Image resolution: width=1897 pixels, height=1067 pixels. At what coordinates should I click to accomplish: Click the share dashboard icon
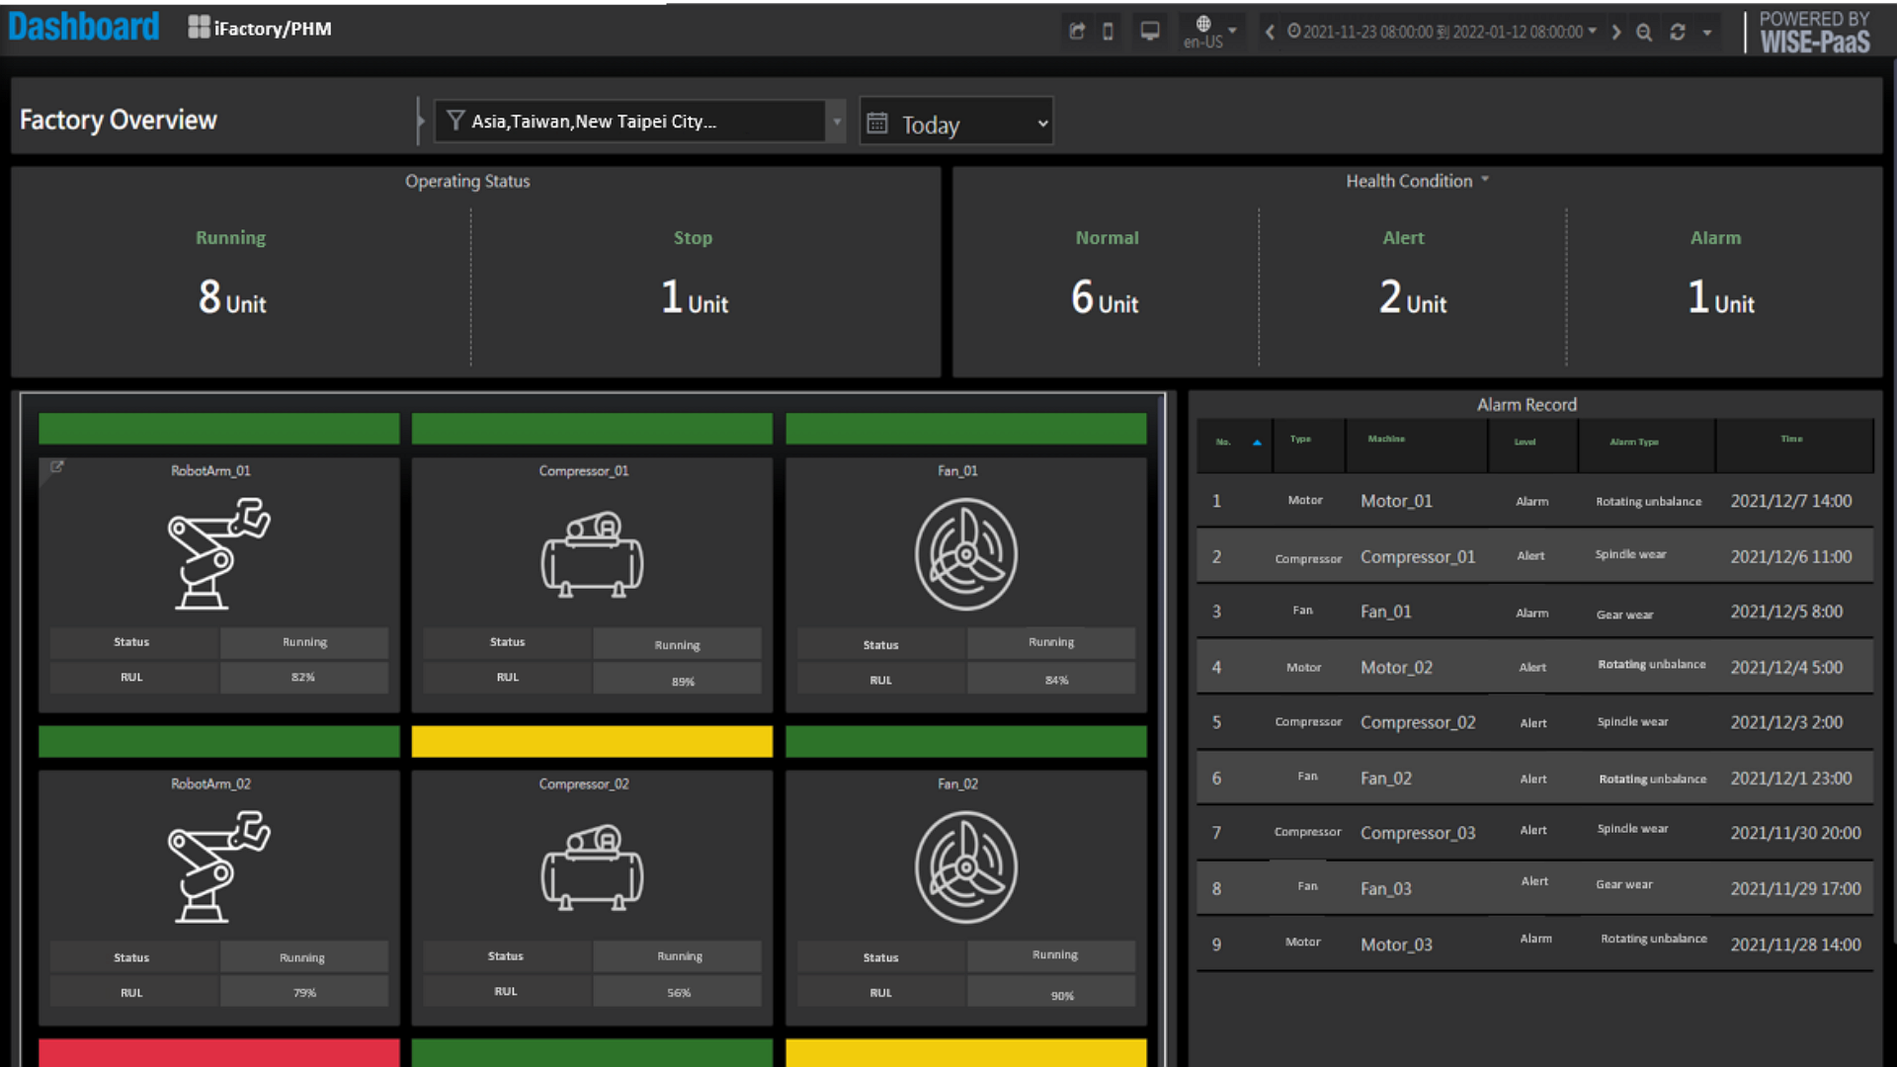pyautogui.click(x=1076, y=31)
